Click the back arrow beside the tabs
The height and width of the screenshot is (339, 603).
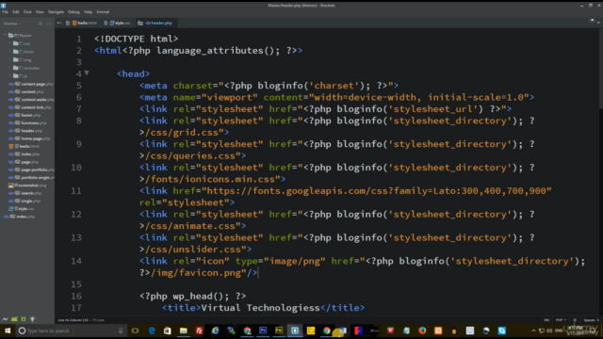click(59, 23)
